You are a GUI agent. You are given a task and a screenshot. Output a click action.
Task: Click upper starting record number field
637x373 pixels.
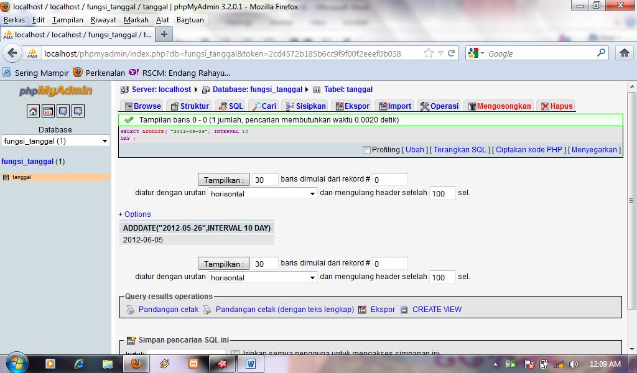pos(389,180)
